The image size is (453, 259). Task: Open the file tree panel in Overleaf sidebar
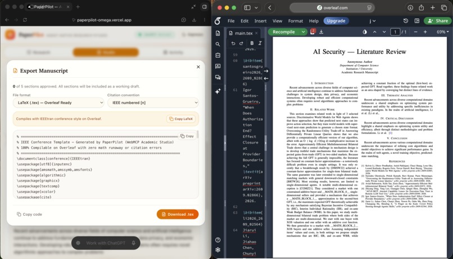[x=218, y=34]
